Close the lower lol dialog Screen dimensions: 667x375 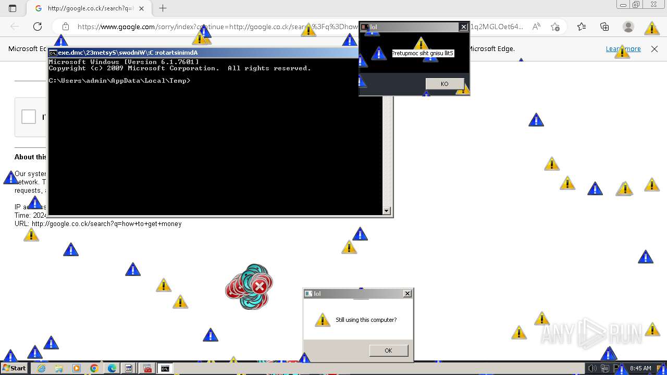407,294
